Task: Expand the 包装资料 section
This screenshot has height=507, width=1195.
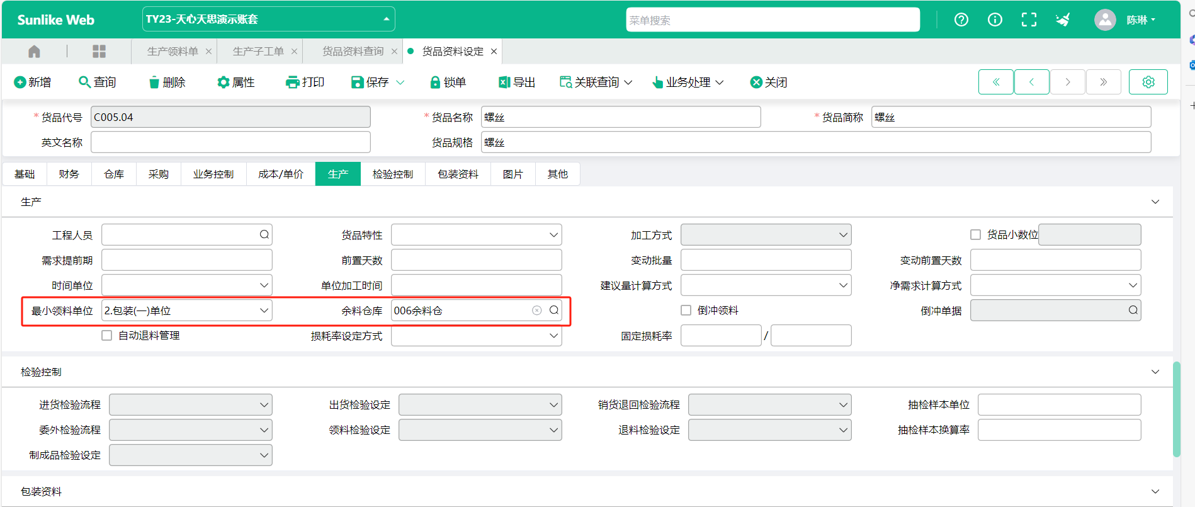Action: [x=1155, y=491]
